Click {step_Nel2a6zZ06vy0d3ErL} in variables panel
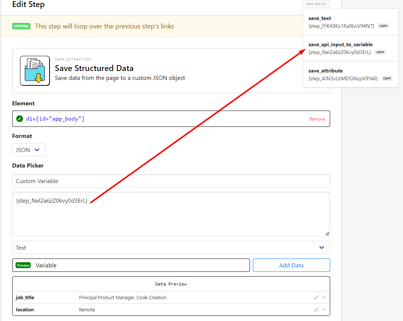The height and width of the screenshot is (321, 403). point(340,52)
